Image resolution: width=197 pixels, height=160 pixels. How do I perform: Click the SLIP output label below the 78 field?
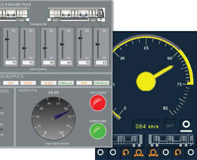(84, 83)
